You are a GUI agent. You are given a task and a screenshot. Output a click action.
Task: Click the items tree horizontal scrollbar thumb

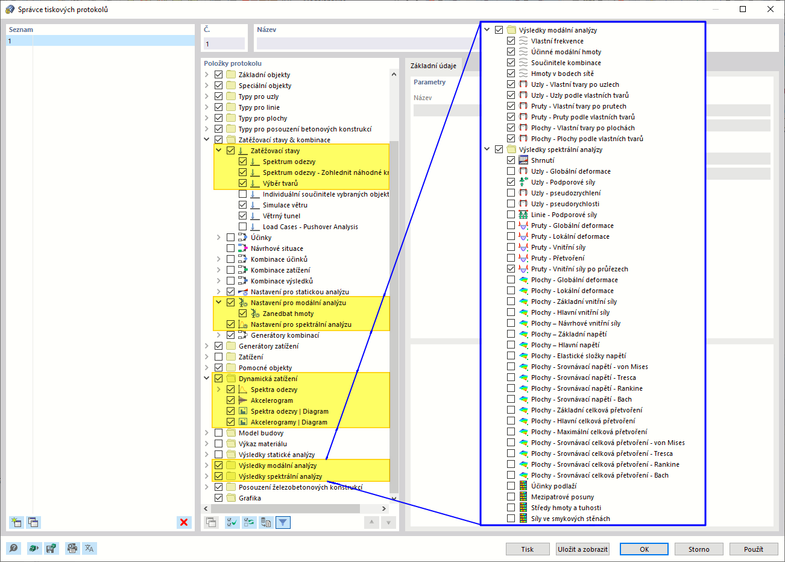[285, 509]
